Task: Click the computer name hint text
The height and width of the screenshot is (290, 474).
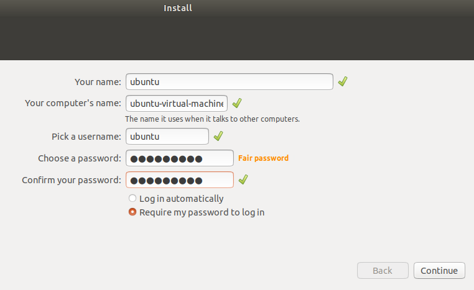Action: 212,119
